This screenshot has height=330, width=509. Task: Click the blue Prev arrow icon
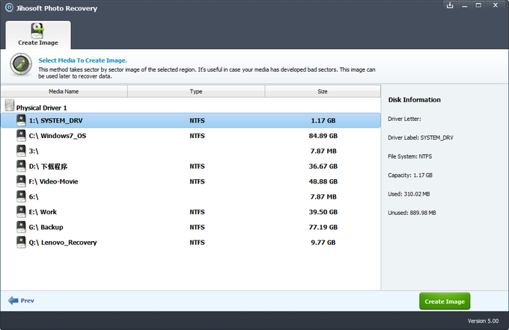13,301
